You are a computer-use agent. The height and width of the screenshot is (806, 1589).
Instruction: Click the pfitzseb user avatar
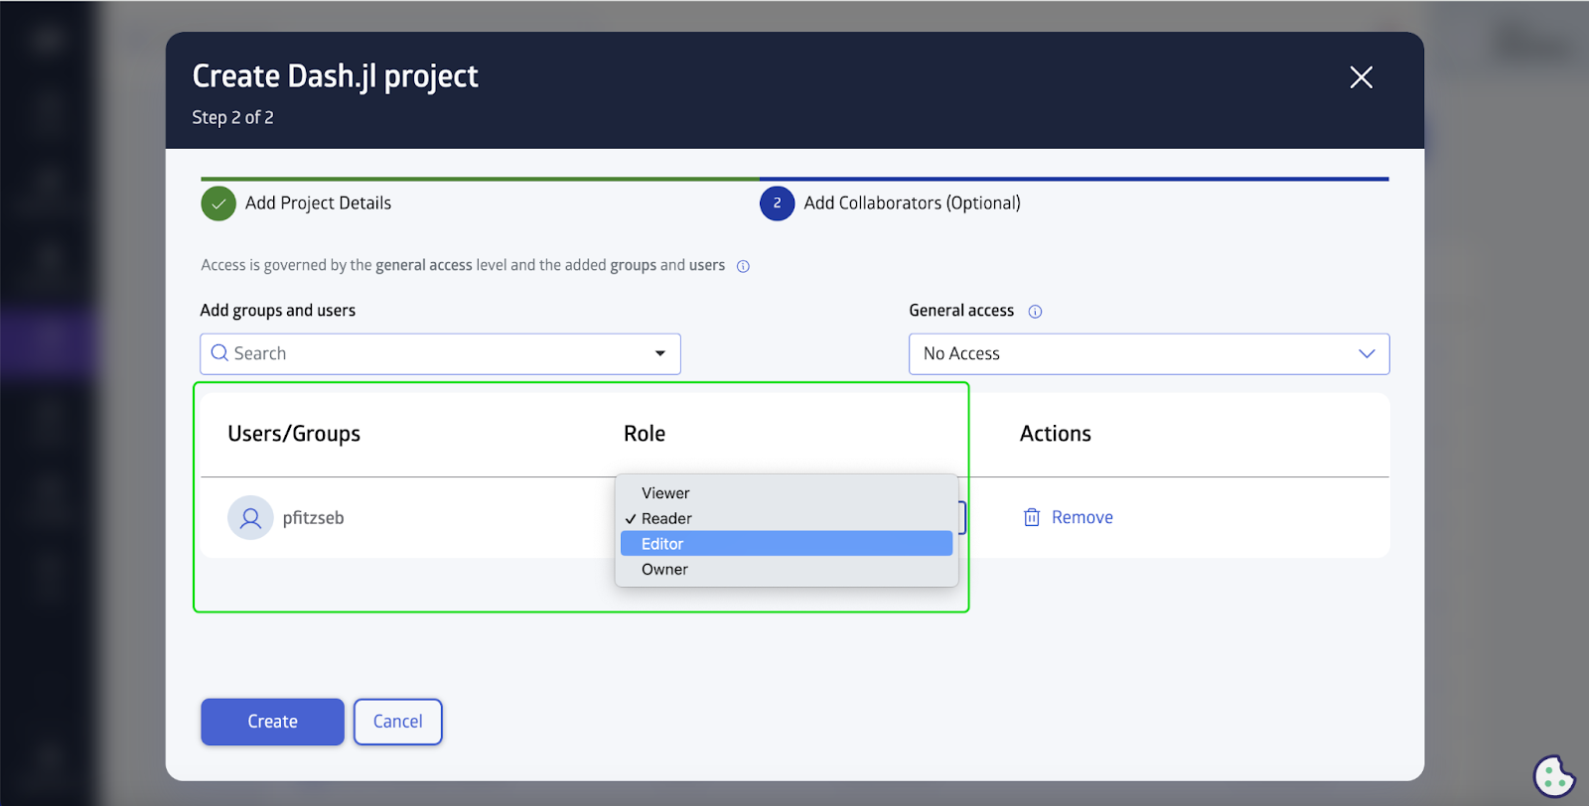(250, 517)
